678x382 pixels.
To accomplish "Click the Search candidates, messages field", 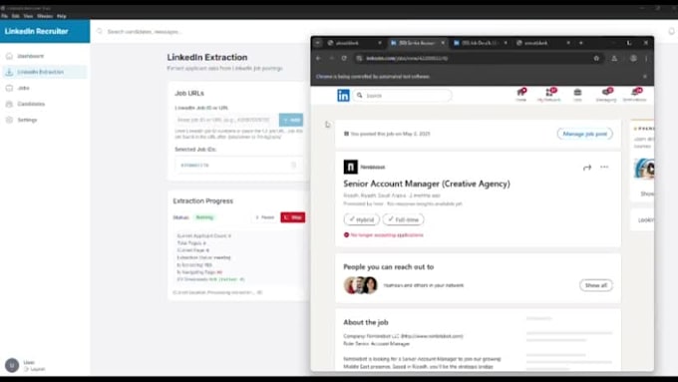I will (x=145, y=32).
